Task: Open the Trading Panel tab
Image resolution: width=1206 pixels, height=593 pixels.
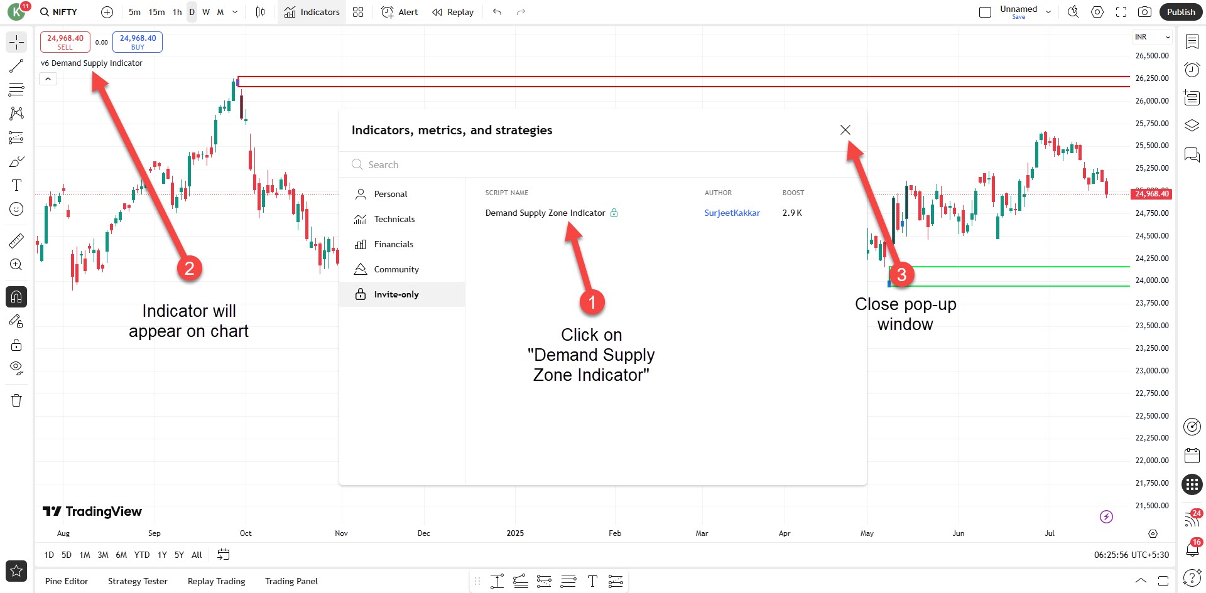Action: point(291,581)
